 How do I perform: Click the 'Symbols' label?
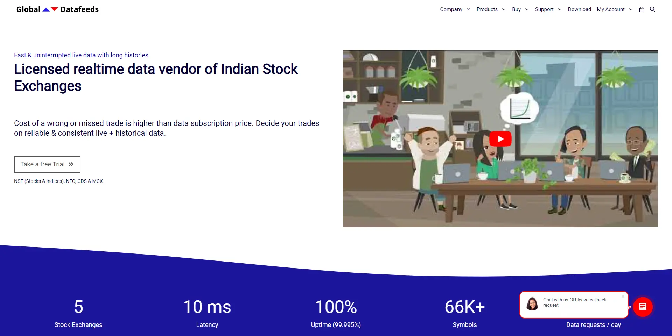(x=465, y=325)
